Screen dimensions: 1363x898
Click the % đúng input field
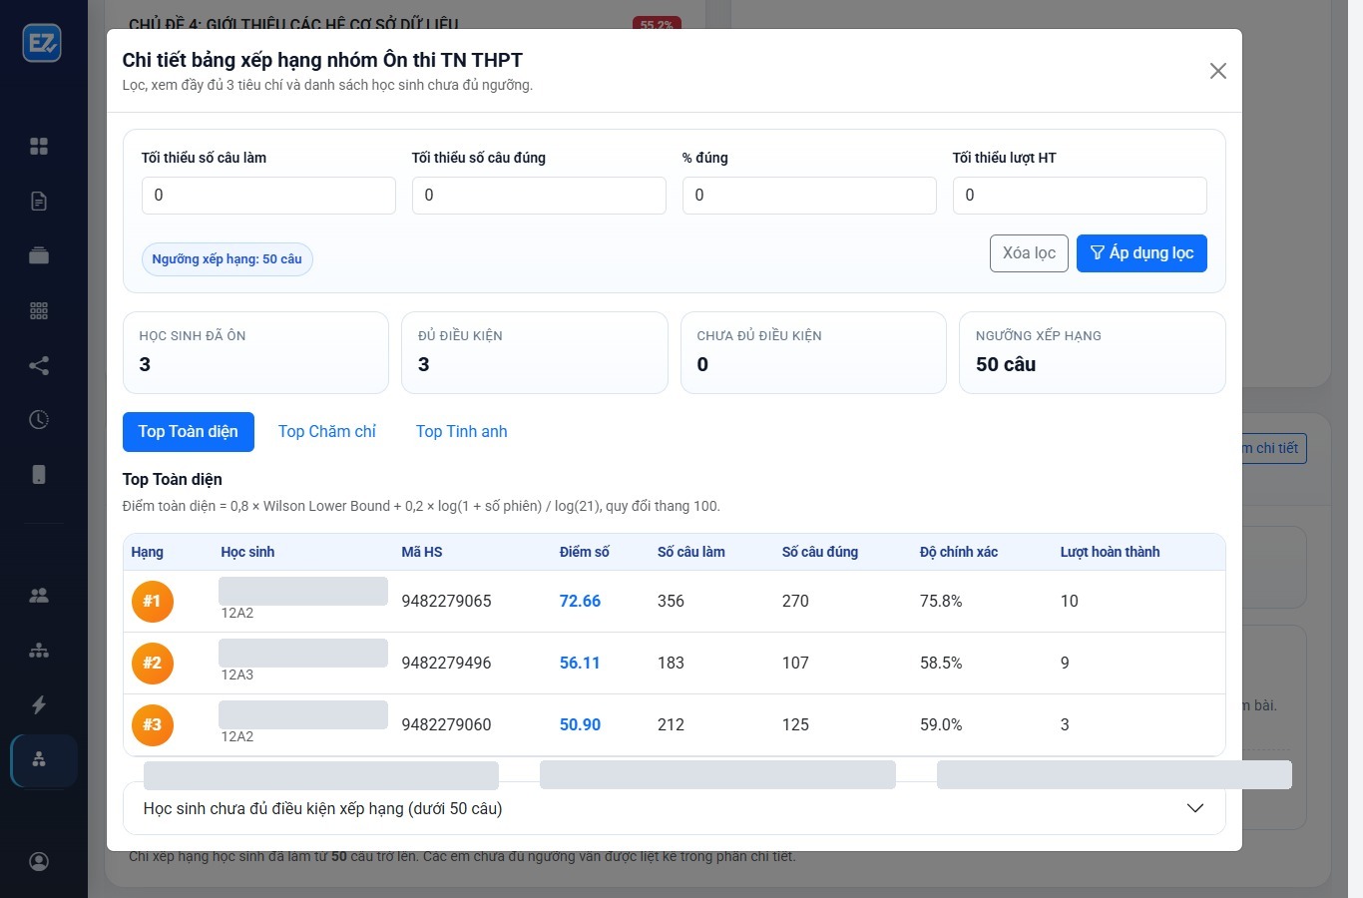[x=809, y=196]
